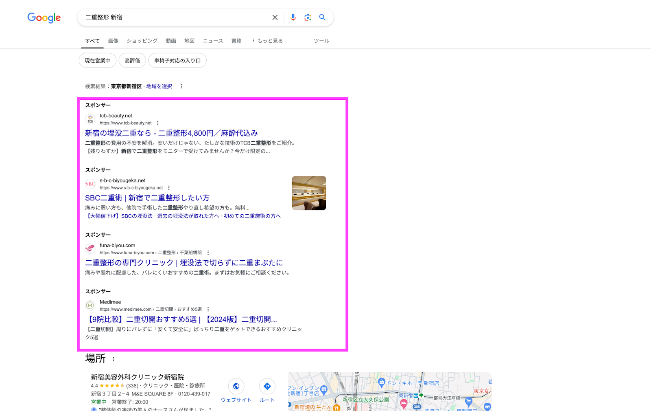Screen dimensions: 651x411
Task: Click the 地域を選択 link
Action: [159, 86]
